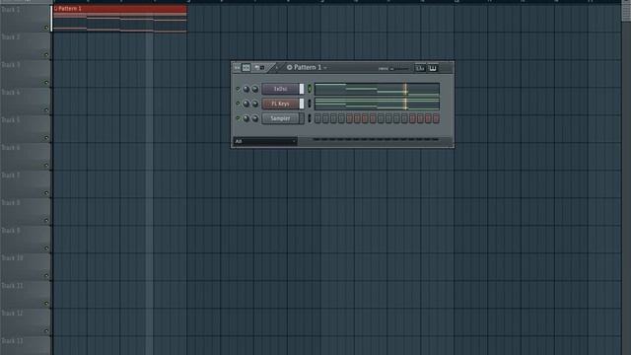Click the 3xOsc velocity bar
This screenshot has width=631, height=355.
[x=302, y=89]
